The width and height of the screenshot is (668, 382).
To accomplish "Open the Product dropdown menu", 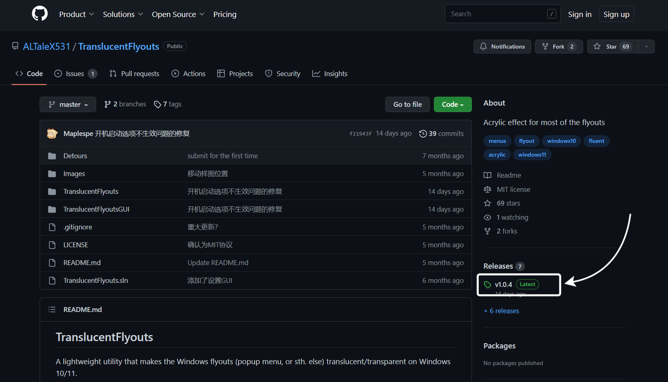I will coord(76,14).
